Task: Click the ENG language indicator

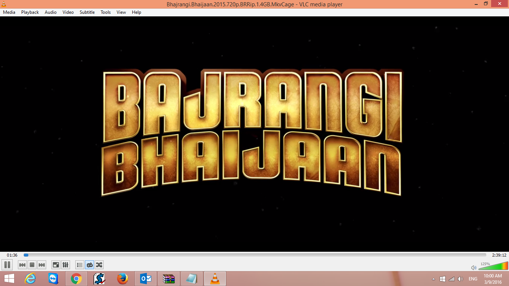Action: point(473,279)
